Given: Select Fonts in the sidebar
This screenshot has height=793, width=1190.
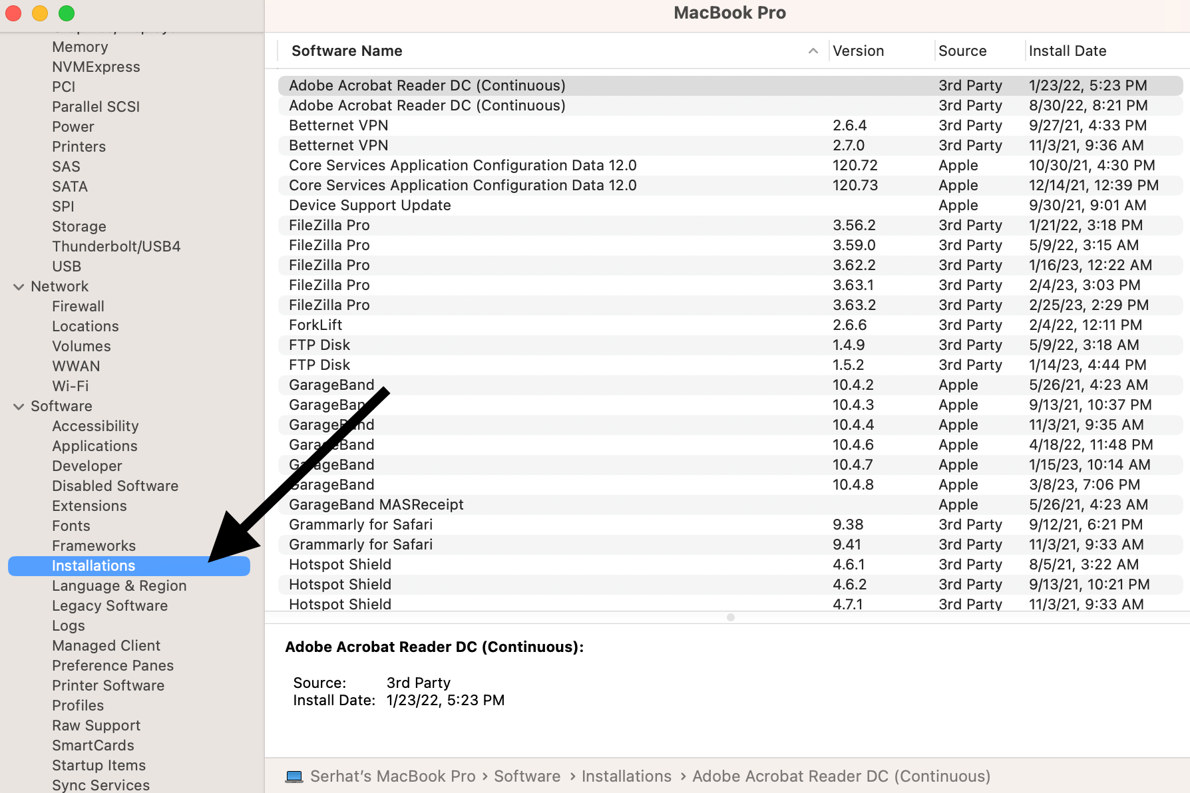Looking at the screenshot, I should pyautogui.click(x=71, y=526).
